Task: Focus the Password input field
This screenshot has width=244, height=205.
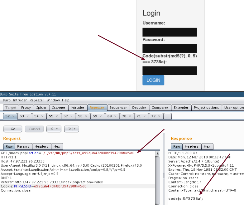Action: (x=170, y=48)
